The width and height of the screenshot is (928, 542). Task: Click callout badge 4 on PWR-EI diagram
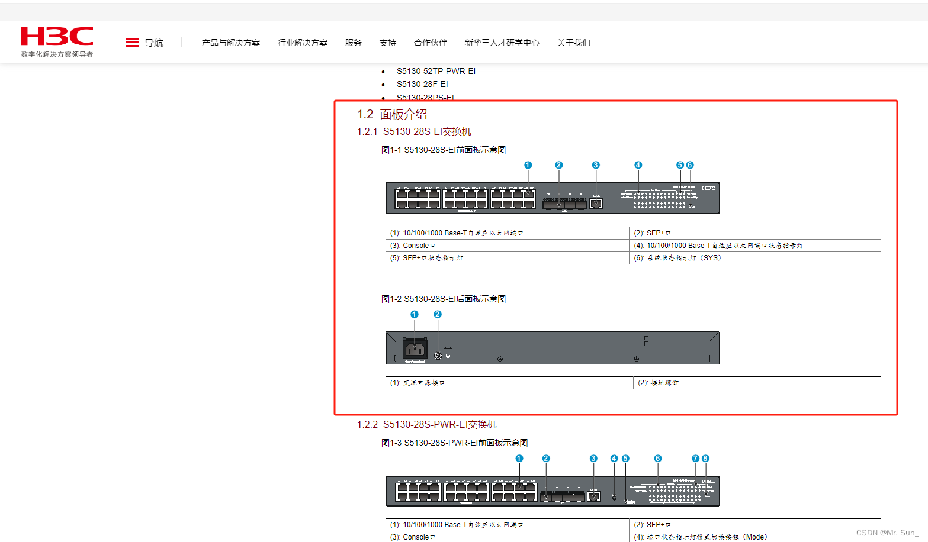(x=614, y=458)
